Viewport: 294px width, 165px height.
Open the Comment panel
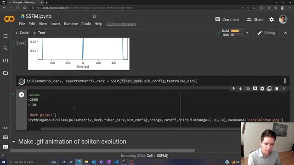(x=227, y=19)
